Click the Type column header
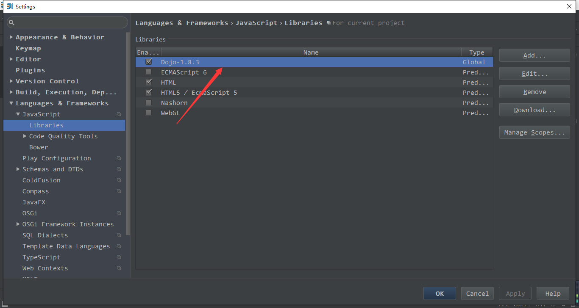The height and width of the screenshot is (308, 579). coord(477,52)
